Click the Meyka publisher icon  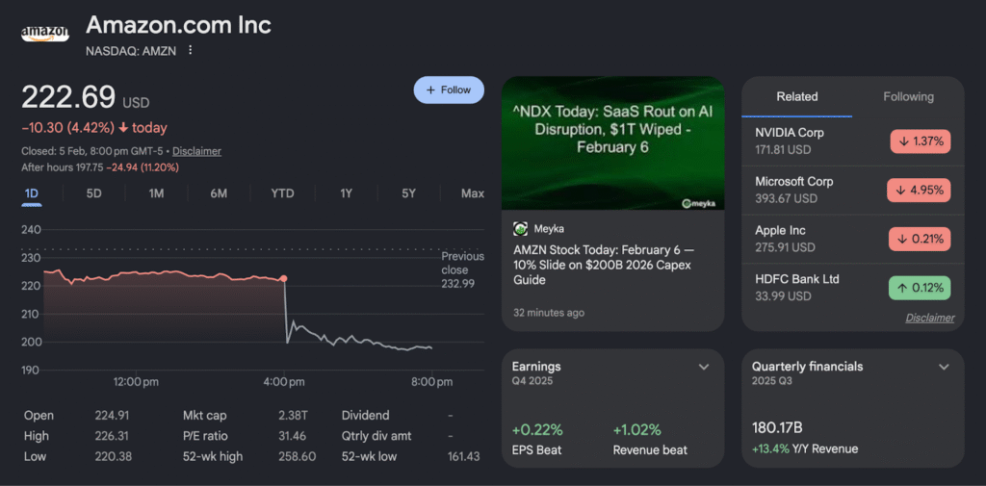tap(521, 228)
